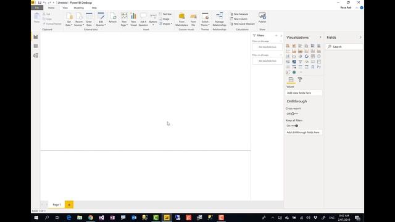Screen dimensions: 395x222
Task: Save the report using title bar icon
Action: click(x=39, y=2)
